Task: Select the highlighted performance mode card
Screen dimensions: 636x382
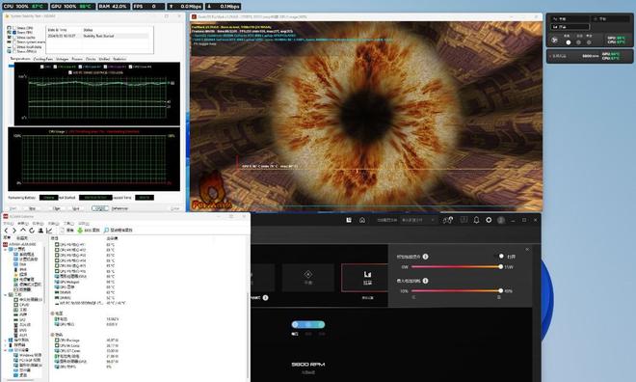Action: click(365, 278)
